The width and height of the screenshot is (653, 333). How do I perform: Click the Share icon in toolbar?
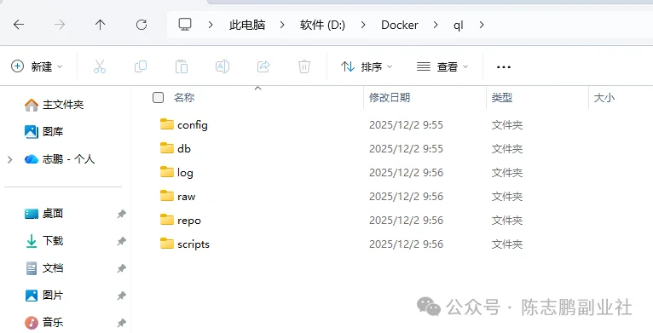263,66
